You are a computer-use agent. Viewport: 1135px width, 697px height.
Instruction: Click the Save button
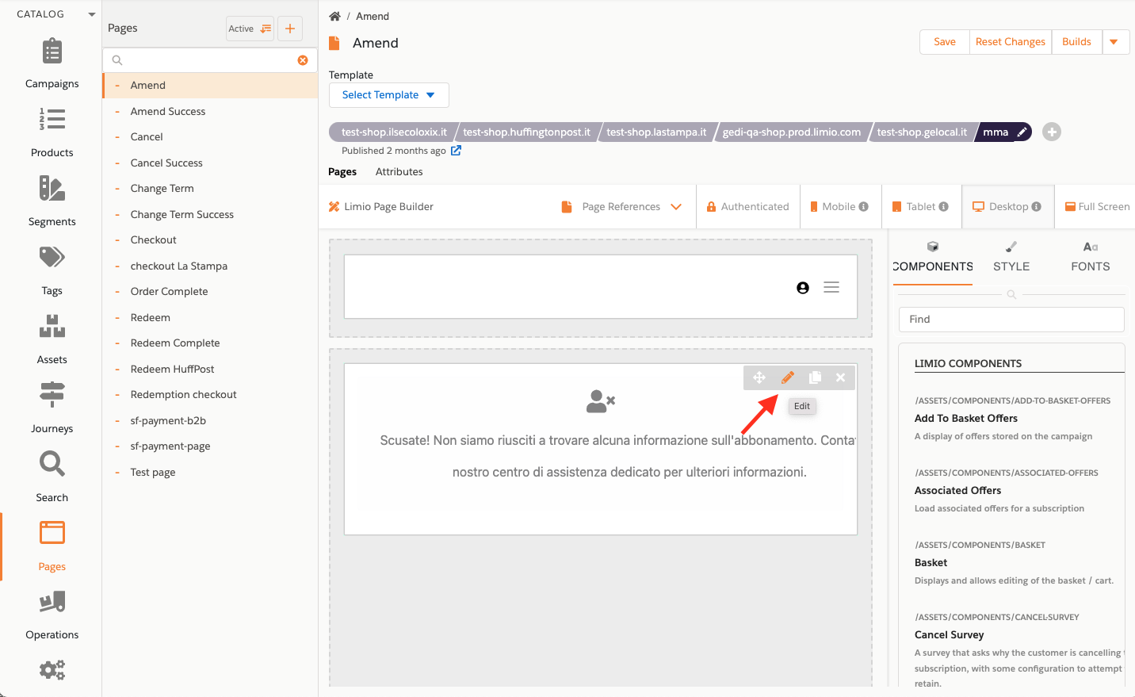pyautogui.click(x=944, y=42)
